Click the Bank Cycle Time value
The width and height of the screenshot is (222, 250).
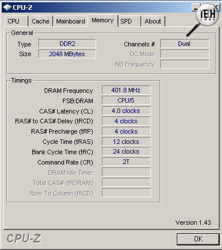126,151
